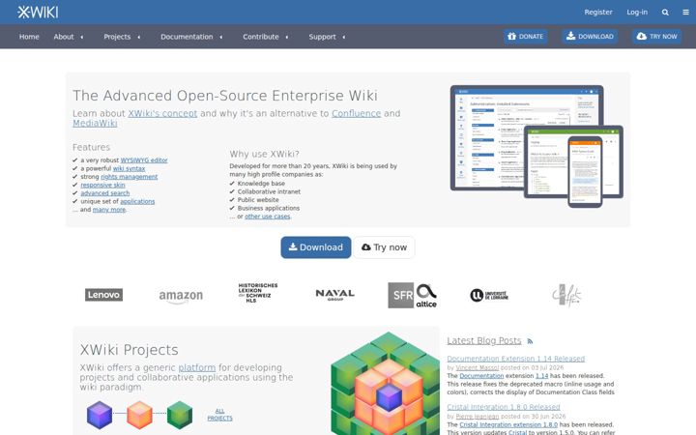Click the DOWNLOAD button in the navbar
Viewport: 696px width, 435px height.
[590, 37]
